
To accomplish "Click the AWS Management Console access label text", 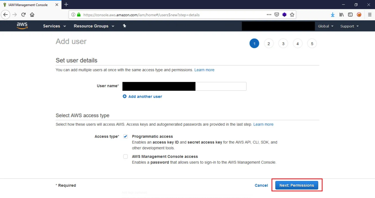I will pos(165,156).
